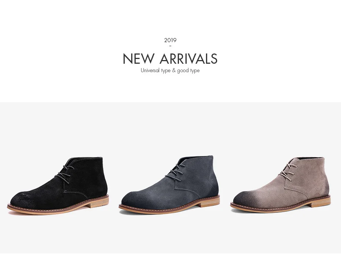The height and width of the screenshot is (267, 341).
Task: Click the darkened toe of taupe boot
Action: [243, 199]
